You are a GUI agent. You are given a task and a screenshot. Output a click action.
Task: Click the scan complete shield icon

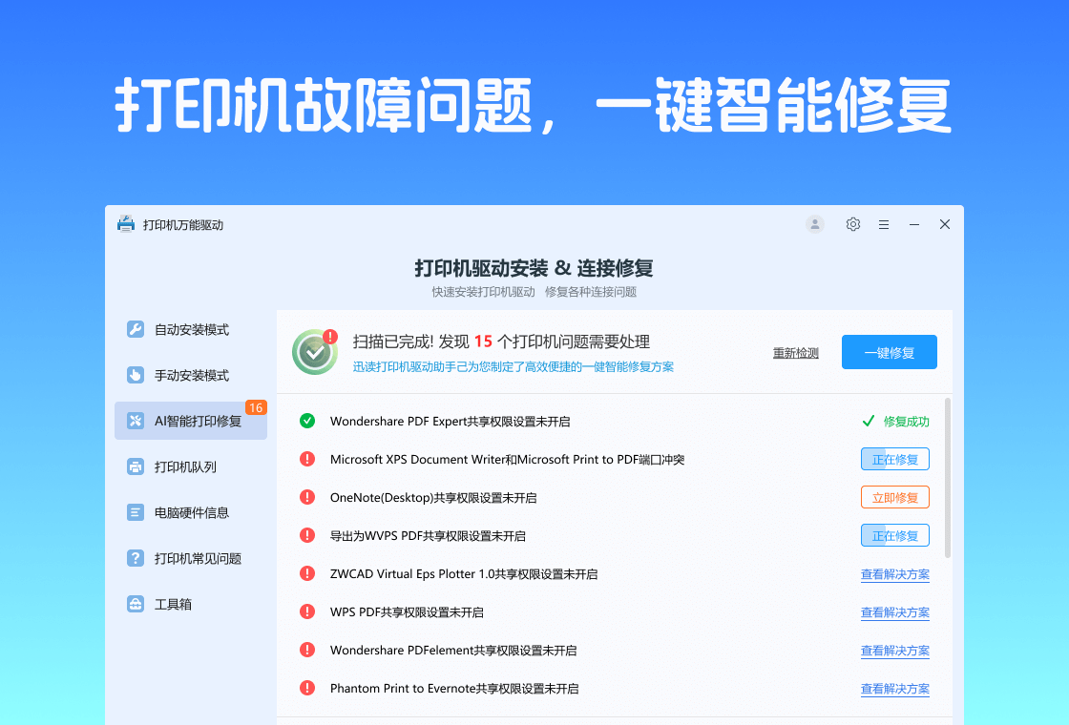click(x=315, y=352)
